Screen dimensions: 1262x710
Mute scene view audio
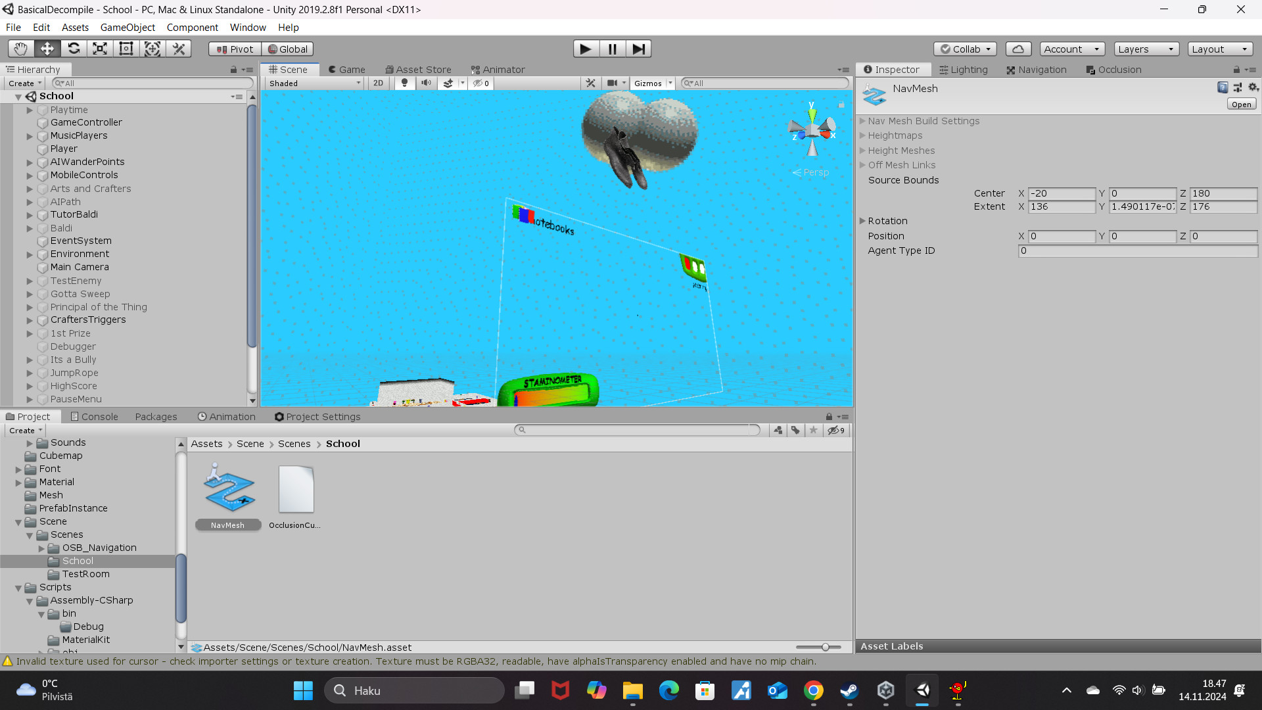(x=427, y=83)
